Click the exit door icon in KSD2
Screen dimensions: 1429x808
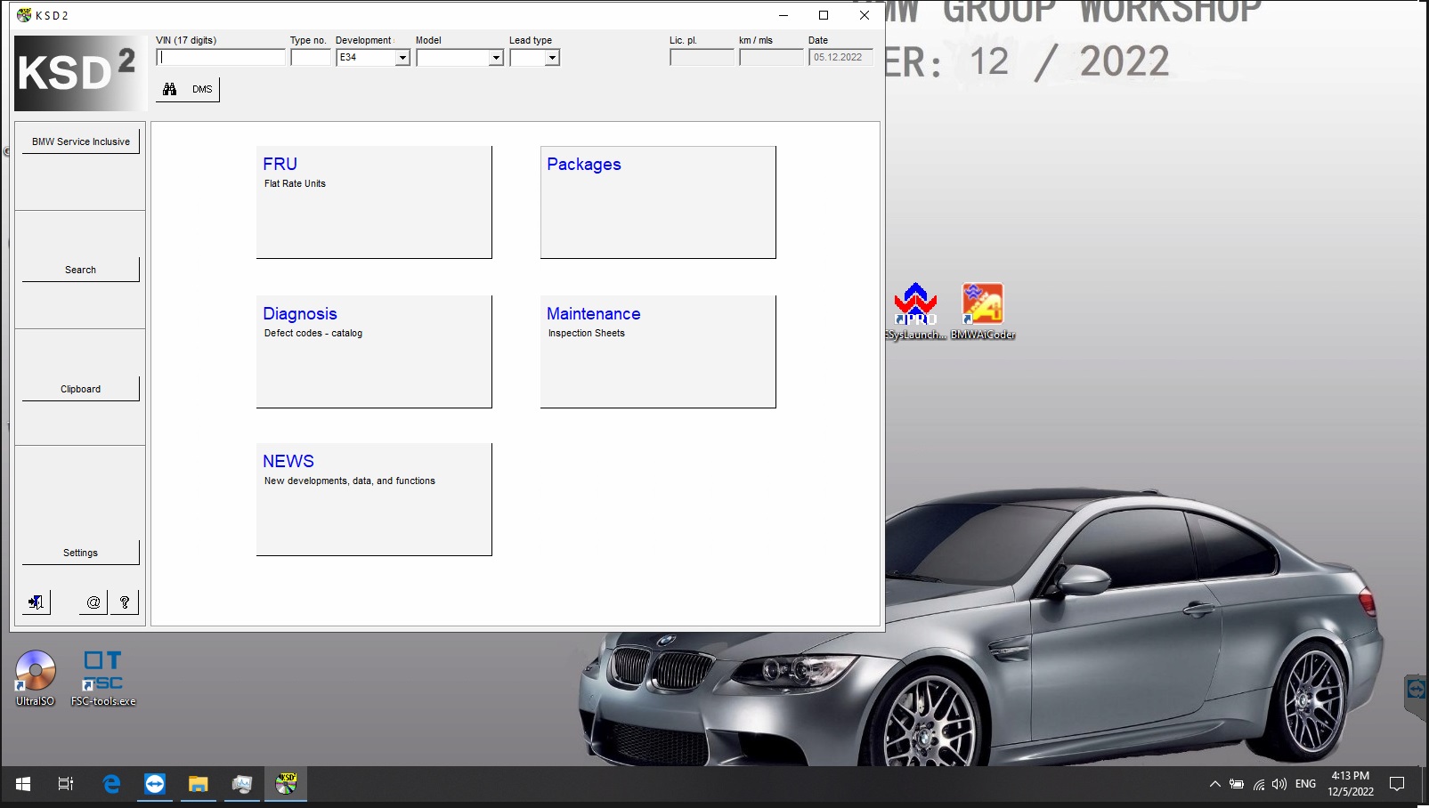pyautogui.click(x=36, y=602)
